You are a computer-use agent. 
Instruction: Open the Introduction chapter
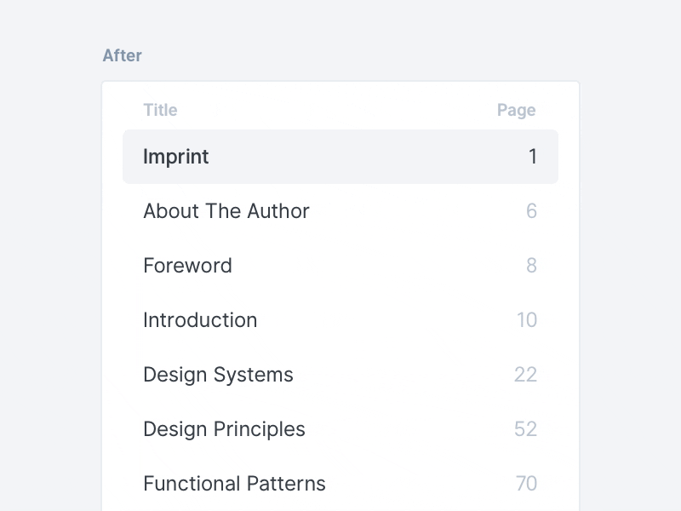coord(199,320)
